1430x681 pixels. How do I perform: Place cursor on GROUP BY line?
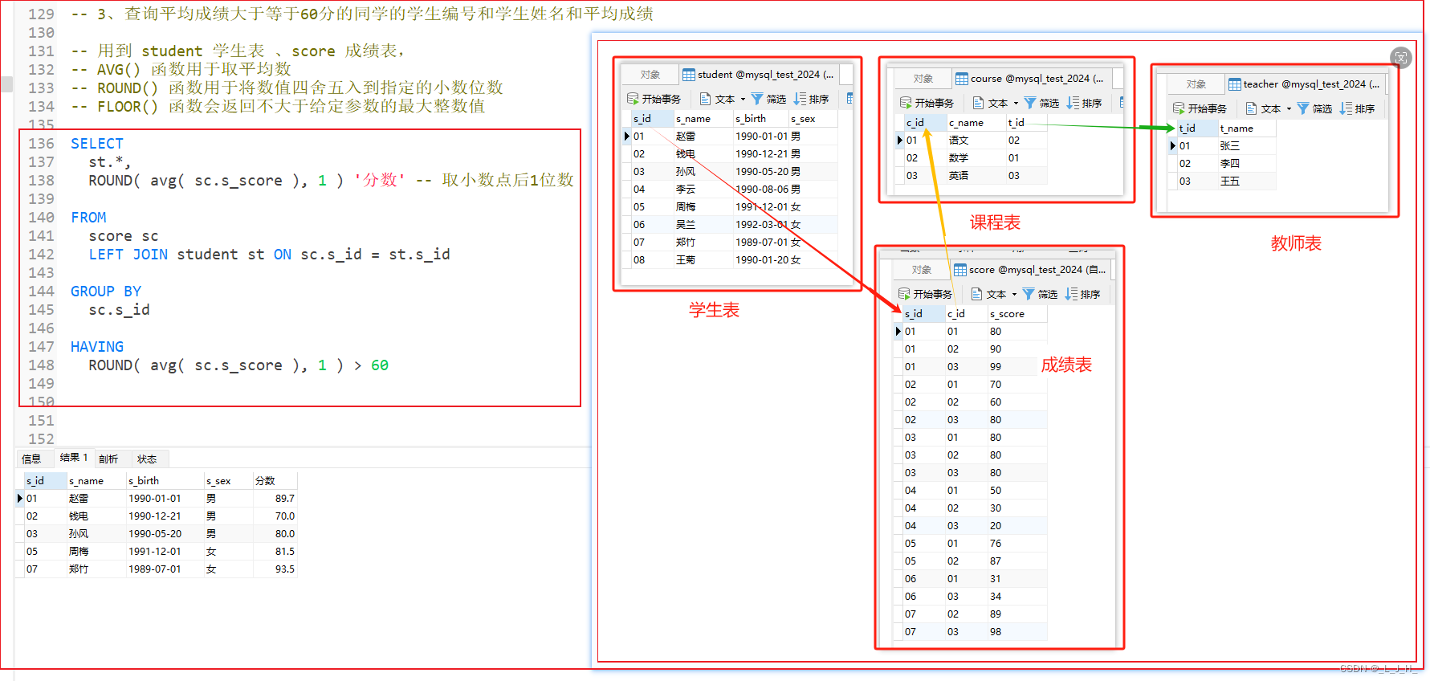(x=106, y=291)
